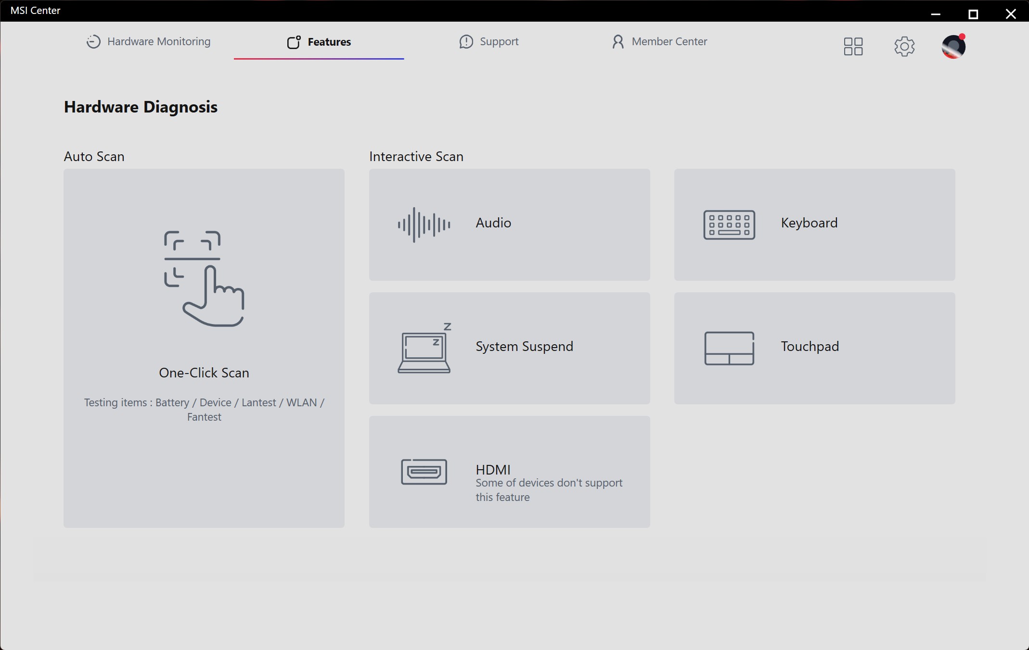Click the Hardware Monitoring gauge icon

pyautogui.click(x=93, y=42)
